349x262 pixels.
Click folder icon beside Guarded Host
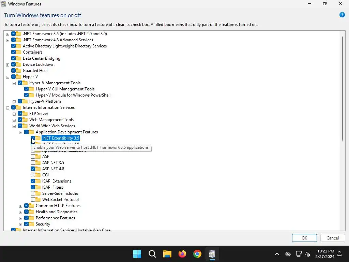pos(18,70)
